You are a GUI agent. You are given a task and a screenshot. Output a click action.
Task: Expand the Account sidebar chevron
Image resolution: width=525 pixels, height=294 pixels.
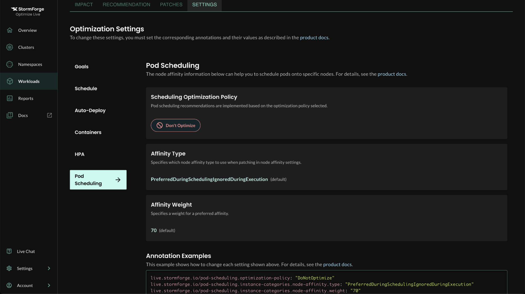click(49, 285)
